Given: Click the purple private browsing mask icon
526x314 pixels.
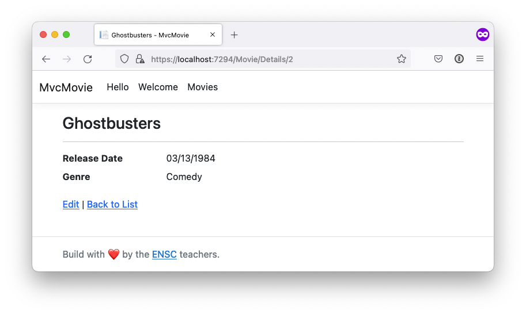Looking at the screenshot, I should pos(482,35).
